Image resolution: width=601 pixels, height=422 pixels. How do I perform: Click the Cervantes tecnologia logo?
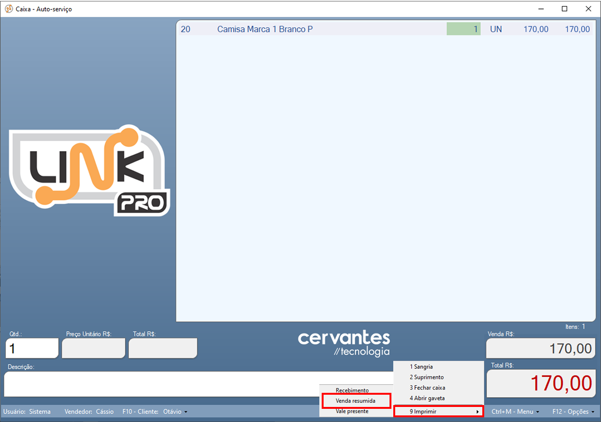pos(344,343)
